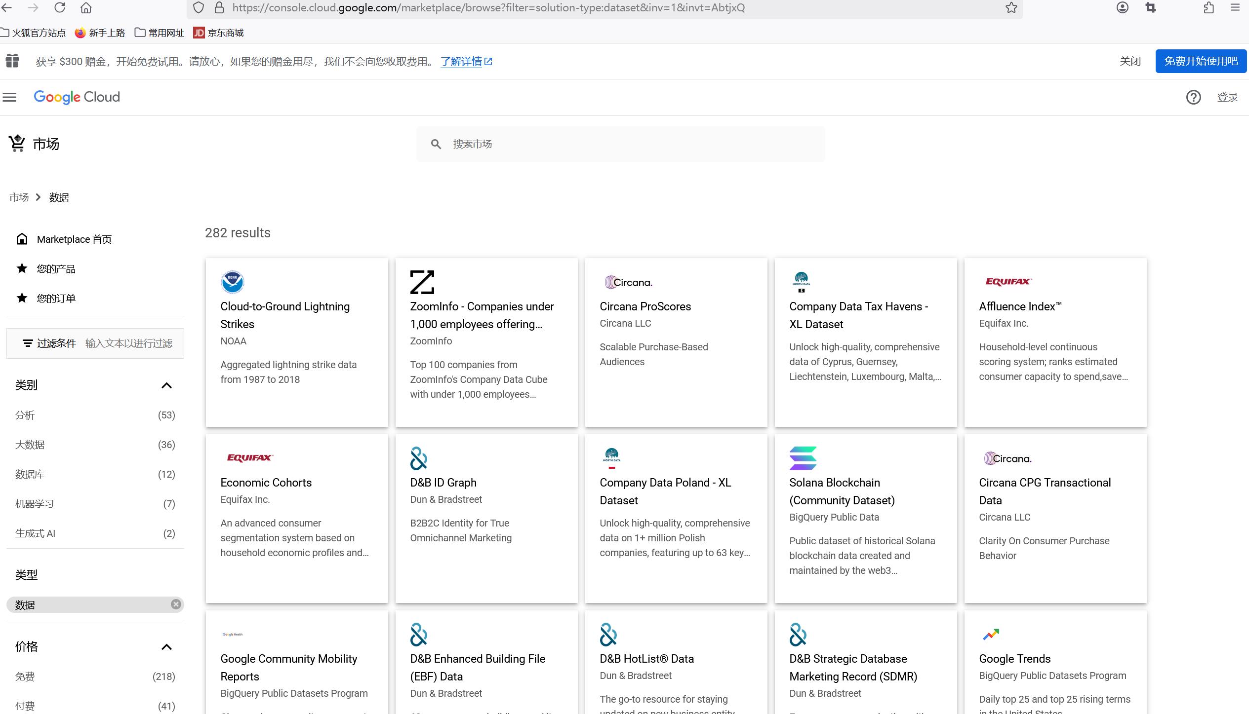Open the Firefox account icon
Image resolution: width=1249 pixels, height=714 pixels.
(x=1122, y=7)
